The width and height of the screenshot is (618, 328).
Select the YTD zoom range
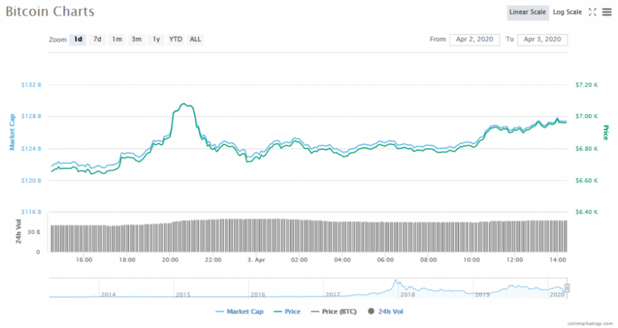point(175,39)
